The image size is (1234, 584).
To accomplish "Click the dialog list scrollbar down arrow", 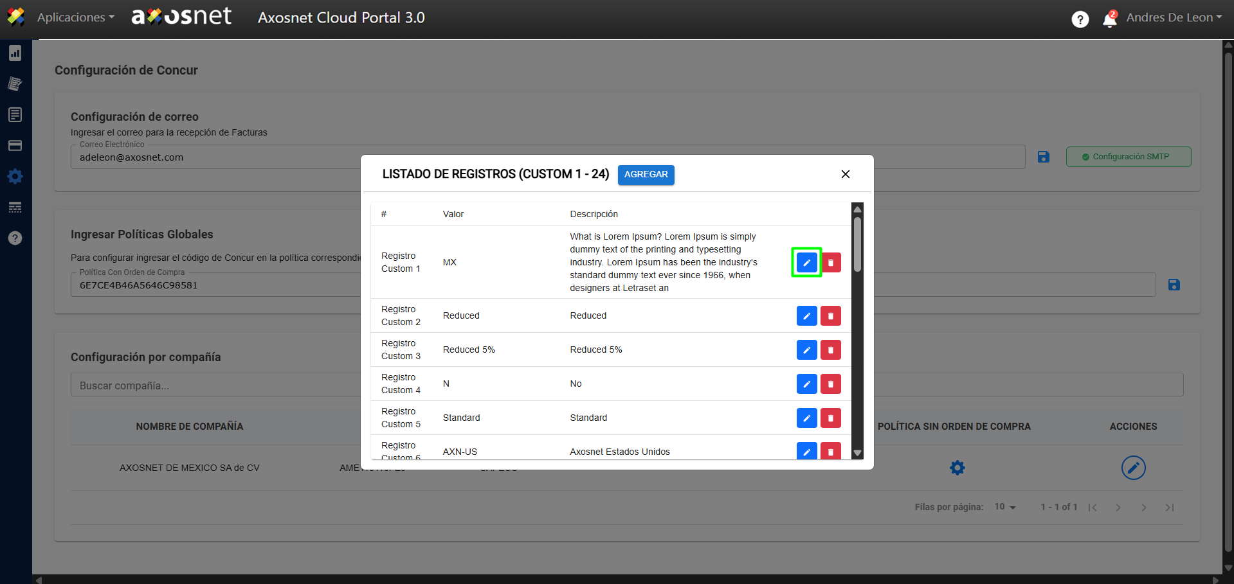I will coord(857,453).
